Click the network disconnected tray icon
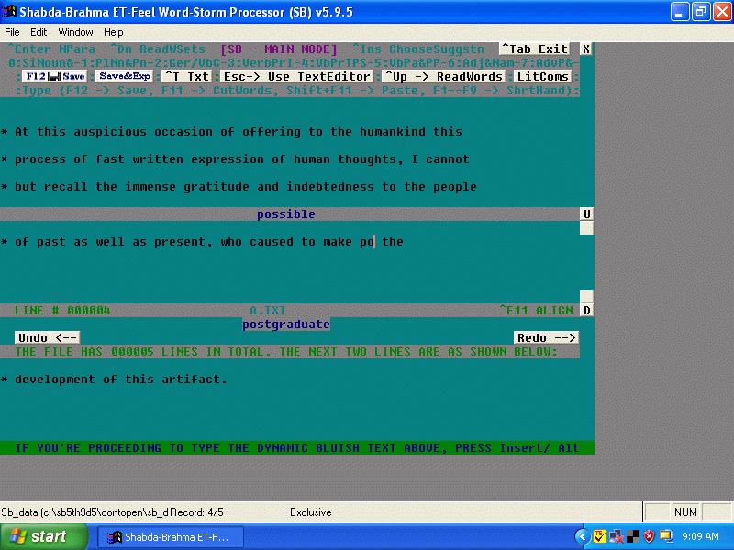Screen dimensions: 734x550 (x=616, y=536)
